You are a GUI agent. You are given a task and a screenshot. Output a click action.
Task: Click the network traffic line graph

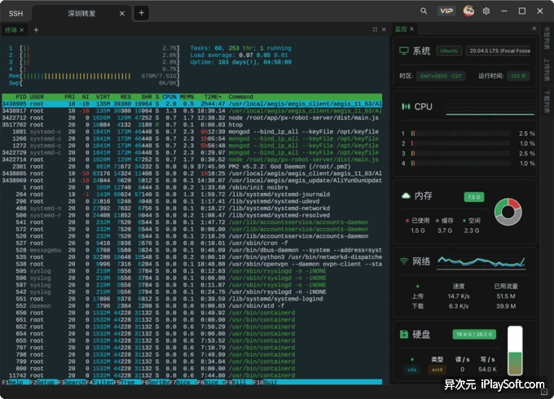click(x=481, y=262)
